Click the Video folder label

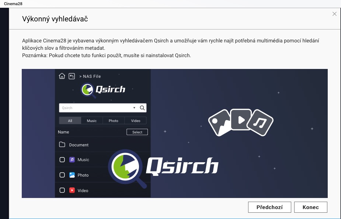click(x=83, y=191)
